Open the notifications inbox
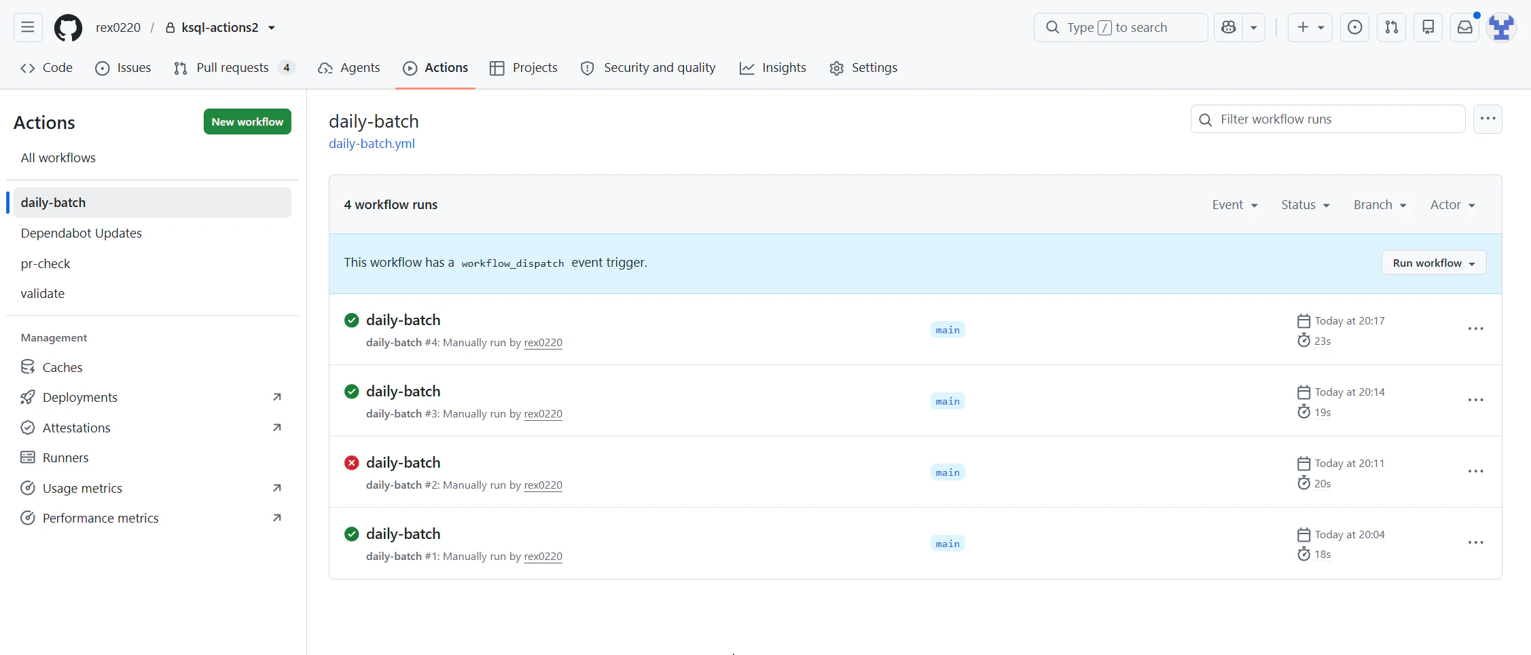This screenshot has width=1531, height=655. pos(1464,27)
